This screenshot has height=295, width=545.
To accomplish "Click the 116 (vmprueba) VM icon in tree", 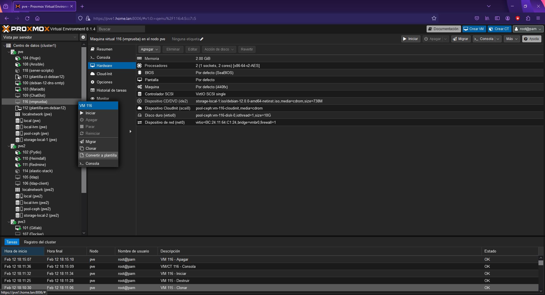I will tap(18, 102).
